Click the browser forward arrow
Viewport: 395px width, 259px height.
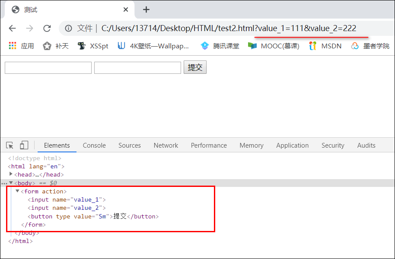coord(29,28)
